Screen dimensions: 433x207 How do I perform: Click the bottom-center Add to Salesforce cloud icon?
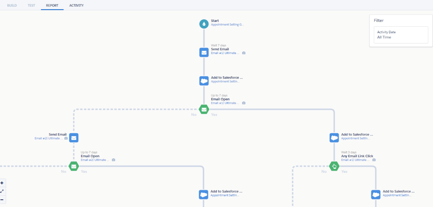203,194
